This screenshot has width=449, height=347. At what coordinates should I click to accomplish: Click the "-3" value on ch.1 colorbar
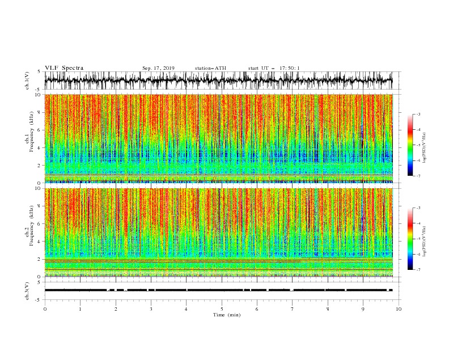point(418,114)
